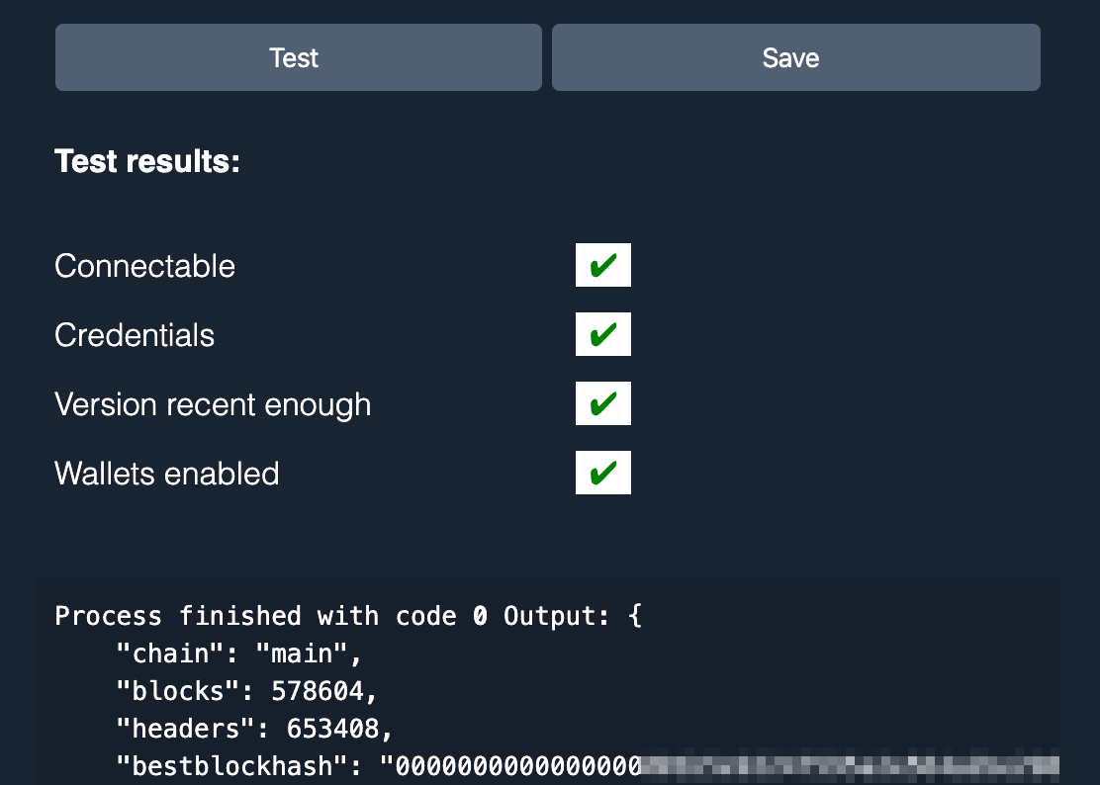The image size is (1100, 785).
Task: Click the exit code 0 in output
Action: click(480, 616)
